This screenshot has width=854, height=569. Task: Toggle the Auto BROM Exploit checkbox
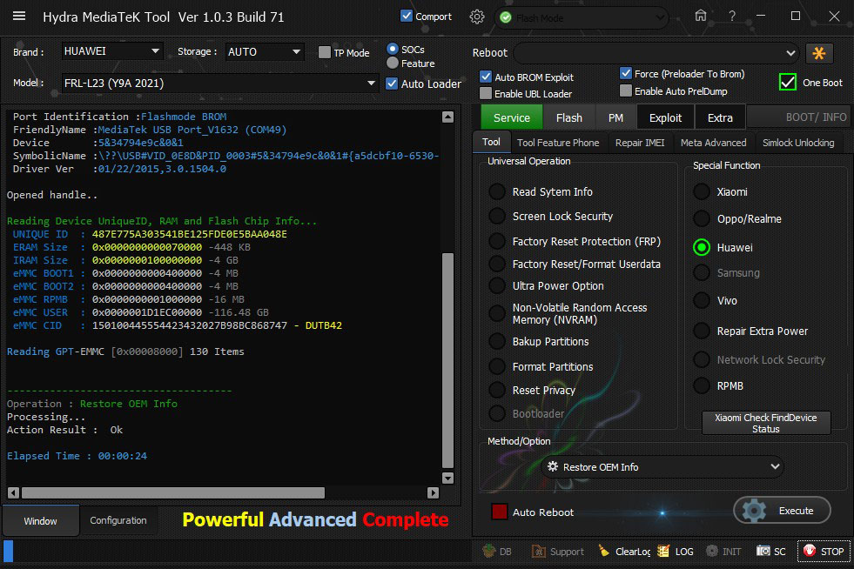click(486, 77)
